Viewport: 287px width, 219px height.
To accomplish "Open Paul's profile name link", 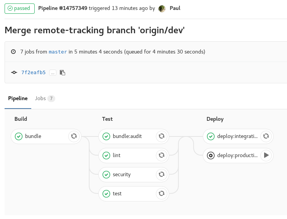I will click(175, 8).
